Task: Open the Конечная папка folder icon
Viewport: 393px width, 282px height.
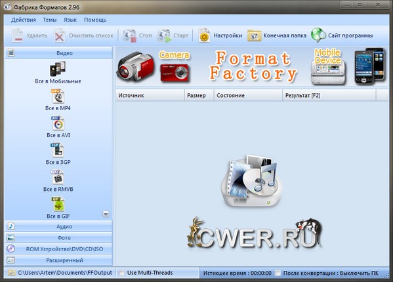Action: 254,36
